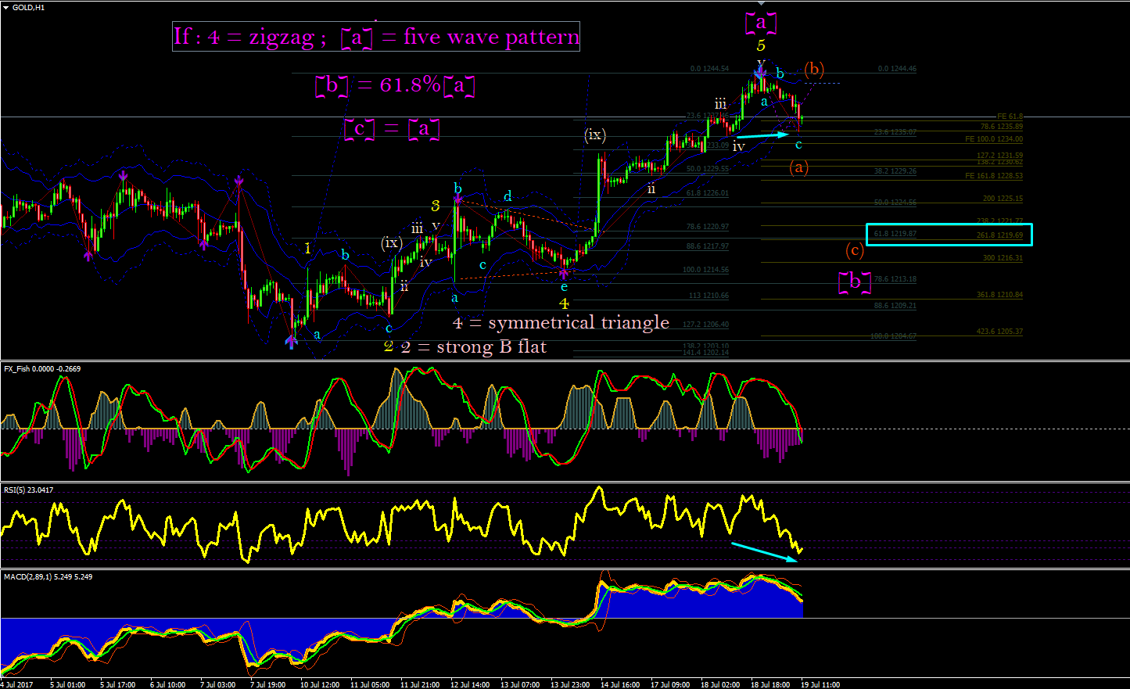Click the '0.0 1244.54' Fibonacci level
This screenshot has height=689, width=1130.
click(709, 69)
